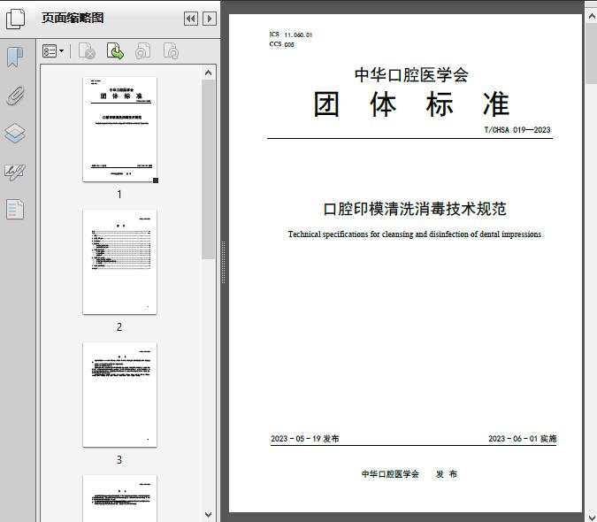The height and width of the screenshot is (522, 597).
Task: Click the delete page icon
Action: (87, 51)
